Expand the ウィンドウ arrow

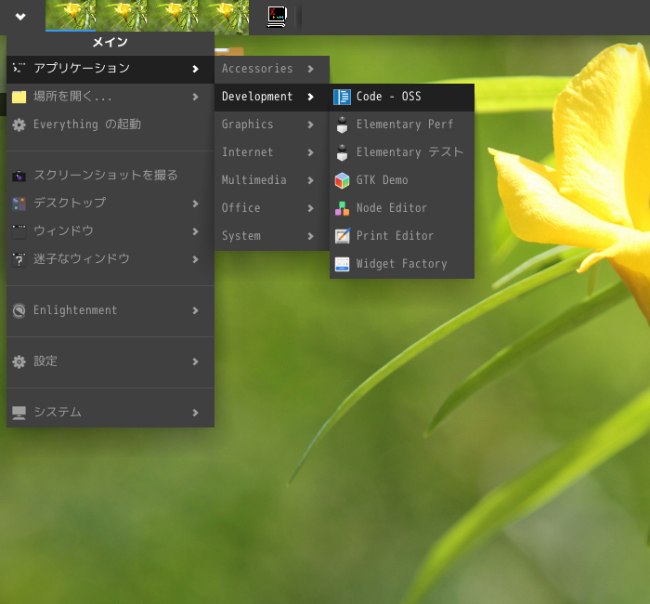tap(195, 231)
